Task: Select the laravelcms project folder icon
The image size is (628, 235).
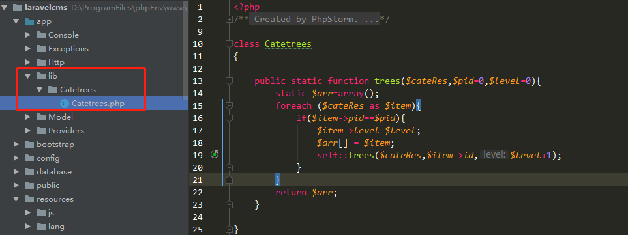Action: [17, 8]
